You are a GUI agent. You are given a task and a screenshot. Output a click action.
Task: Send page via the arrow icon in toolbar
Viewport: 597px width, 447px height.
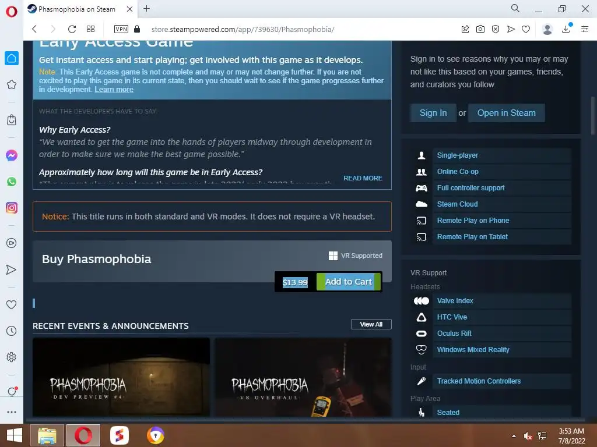(x=511, y=29)
